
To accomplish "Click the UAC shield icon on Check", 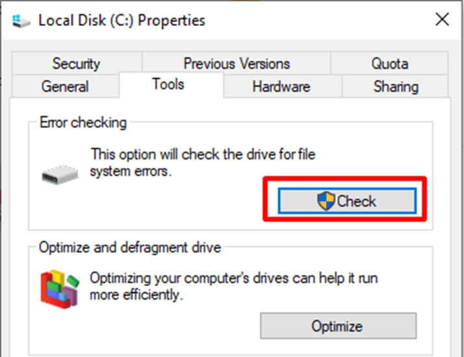I will point(326,201).
